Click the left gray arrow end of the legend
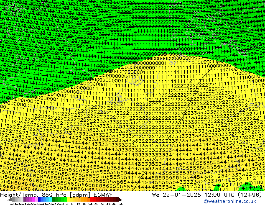265x205 pixels. (x=10, y=200)
